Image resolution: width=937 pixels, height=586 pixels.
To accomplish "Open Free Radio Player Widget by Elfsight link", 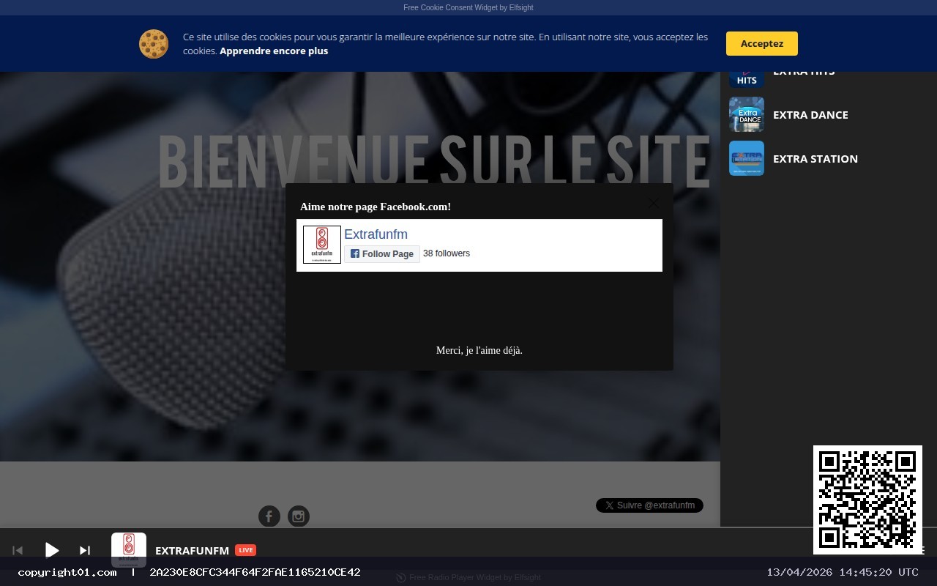I will (474, 578).
